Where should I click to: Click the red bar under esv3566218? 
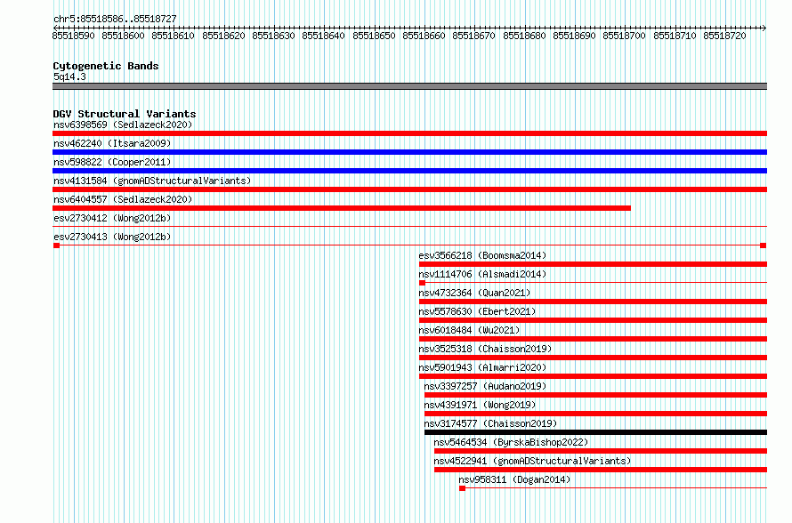(x=593, y=264)
